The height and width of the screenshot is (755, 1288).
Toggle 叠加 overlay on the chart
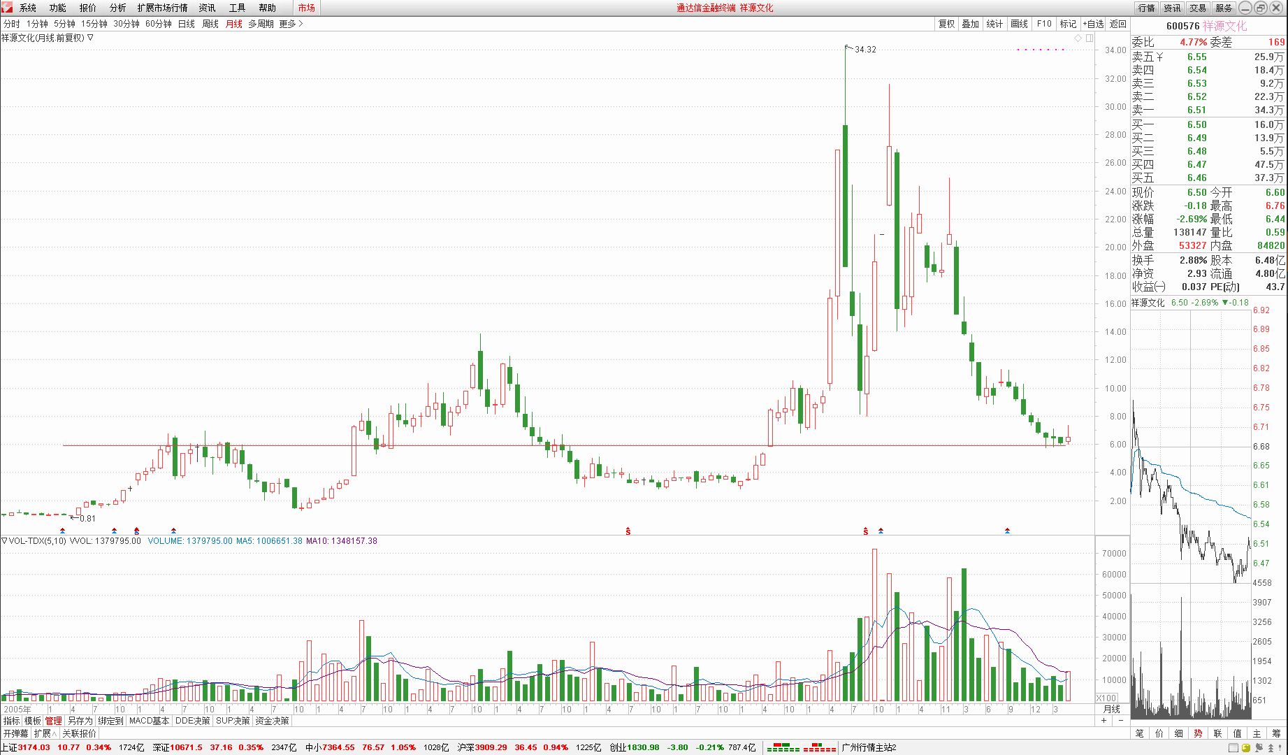(x=970, y=24)
